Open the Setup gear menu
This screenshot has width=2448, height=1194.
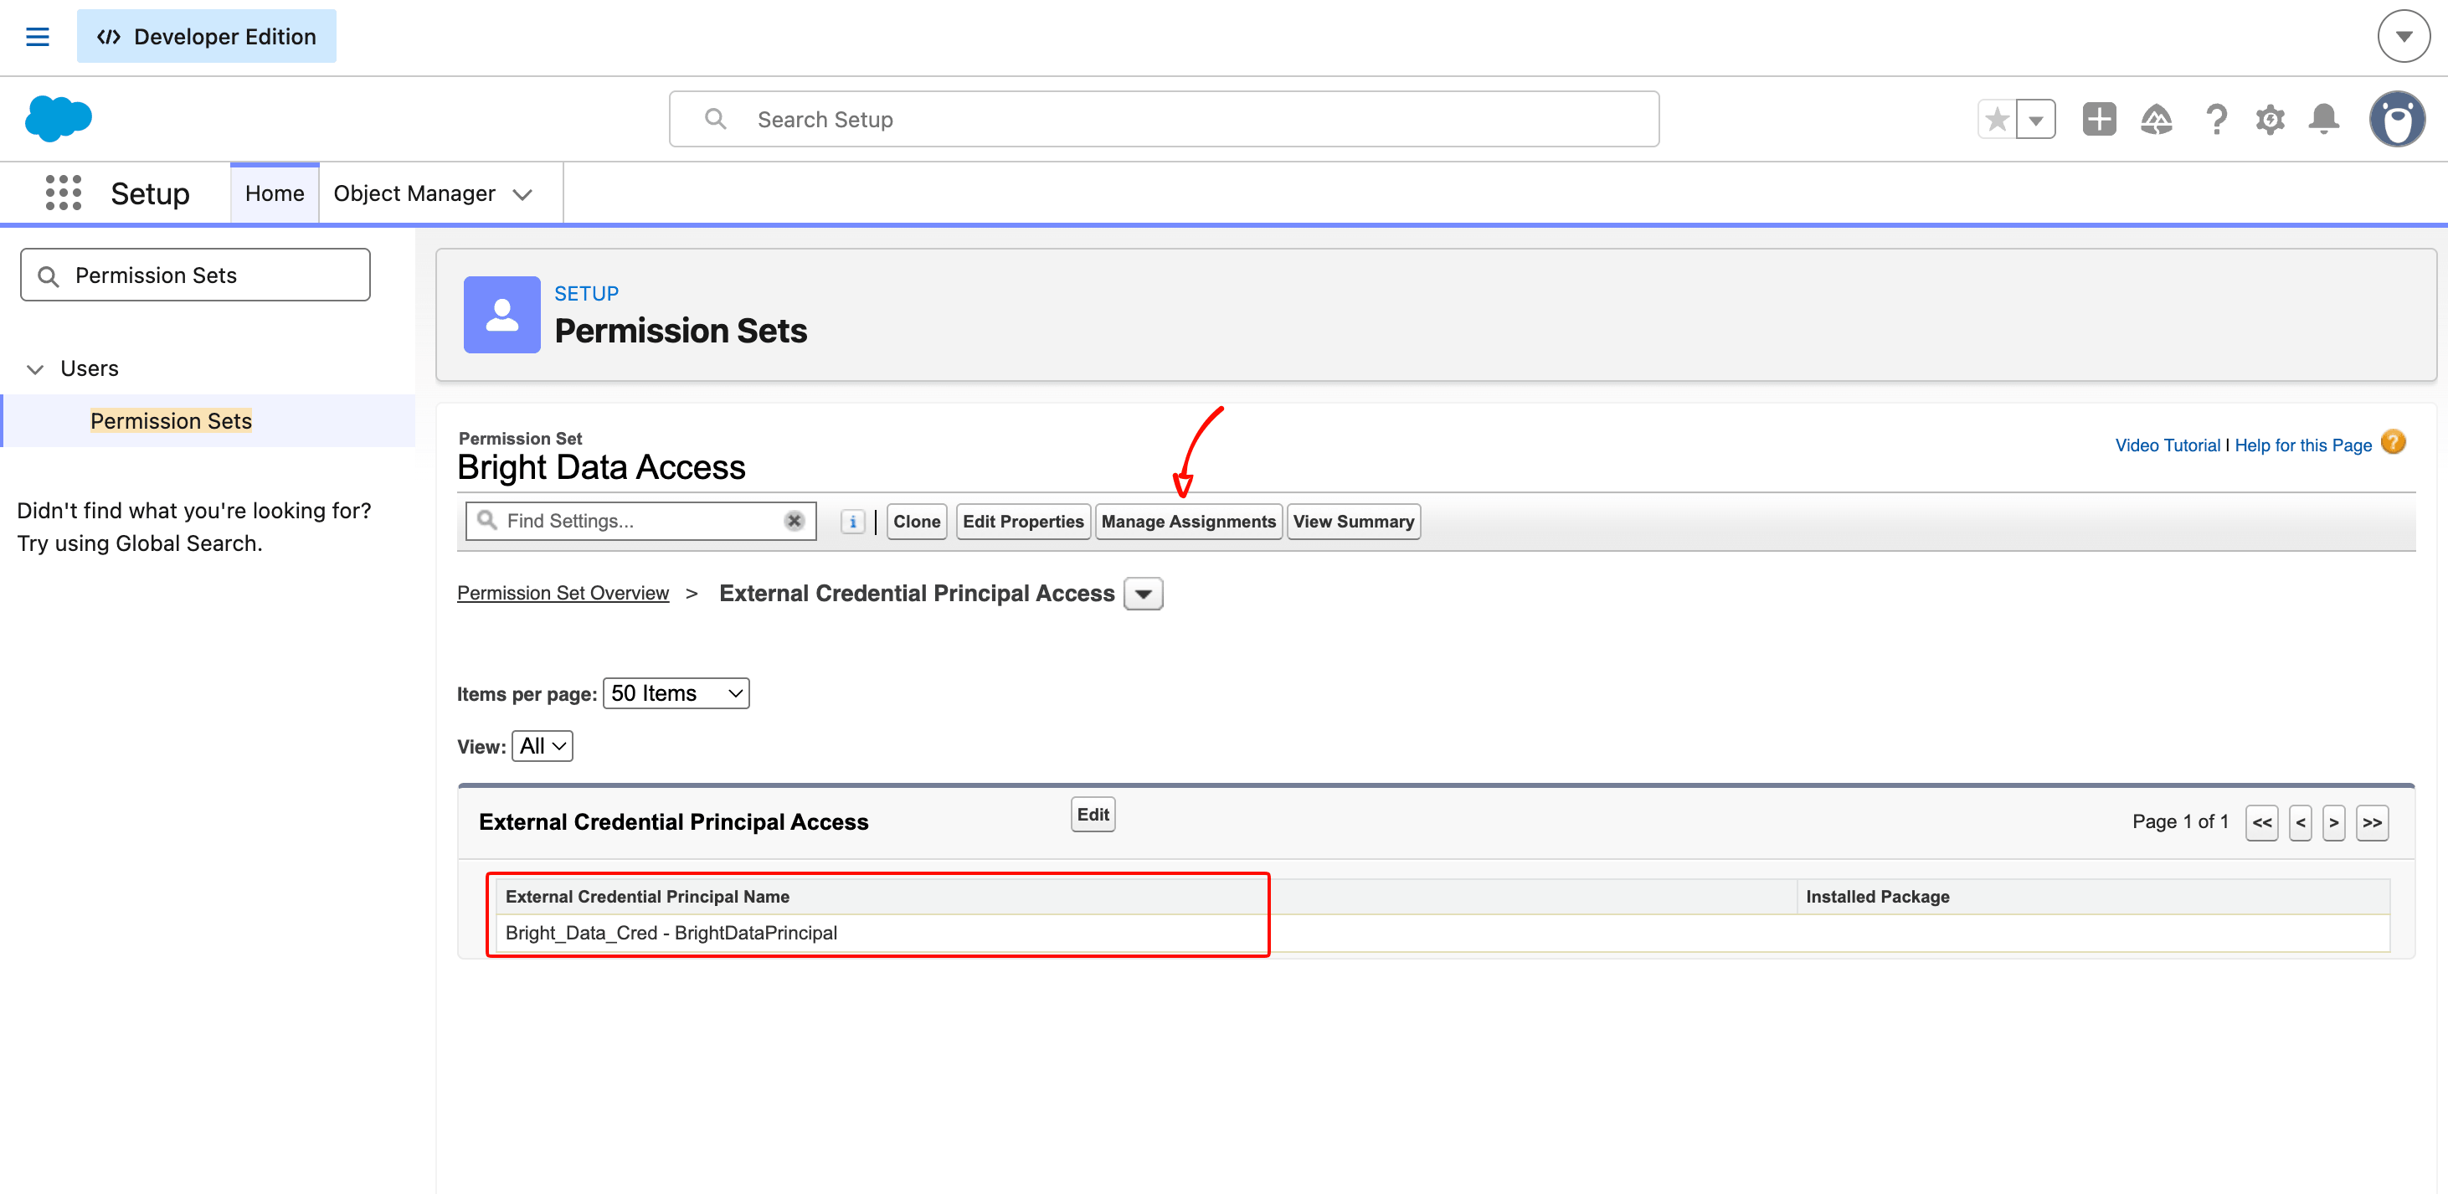point(2271,120)
